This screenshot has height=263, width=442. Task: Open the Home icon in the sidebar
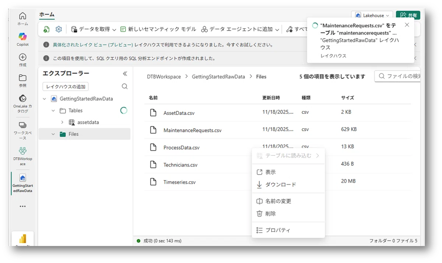(22, 16)
